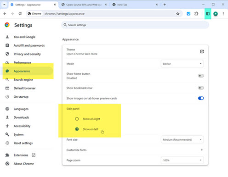Open Search engine settings

(x=23, y=80)
